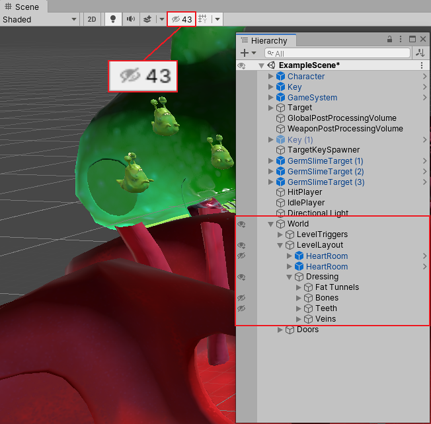The height and width of the screenshot is (424, 431).
Task: Toggle scene visibility count 43 button
Action: pos(181,19)
